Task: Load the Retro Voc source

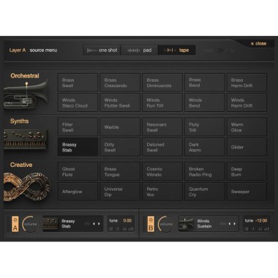Action: 162,192
